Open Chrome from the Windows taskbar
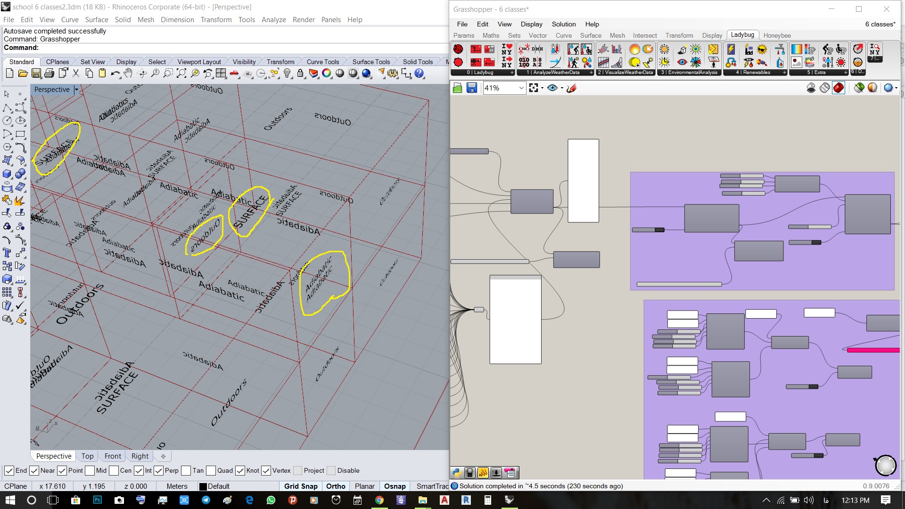This screenshot has width=905, height=509. (x=379, y=500)
